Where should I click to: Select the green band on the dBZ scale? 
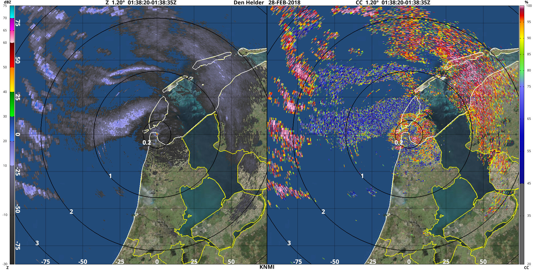(x=12, y=104)
